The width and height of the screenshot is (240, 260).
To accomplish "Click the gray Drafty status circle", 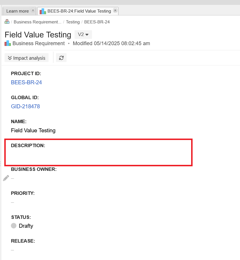I will (14, 225).
